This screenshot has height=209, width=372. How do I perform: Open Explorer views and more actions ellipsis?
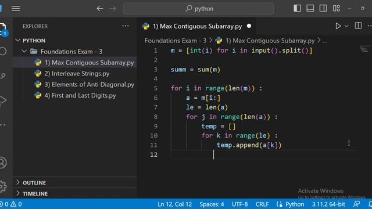click(x=126, y=26)
